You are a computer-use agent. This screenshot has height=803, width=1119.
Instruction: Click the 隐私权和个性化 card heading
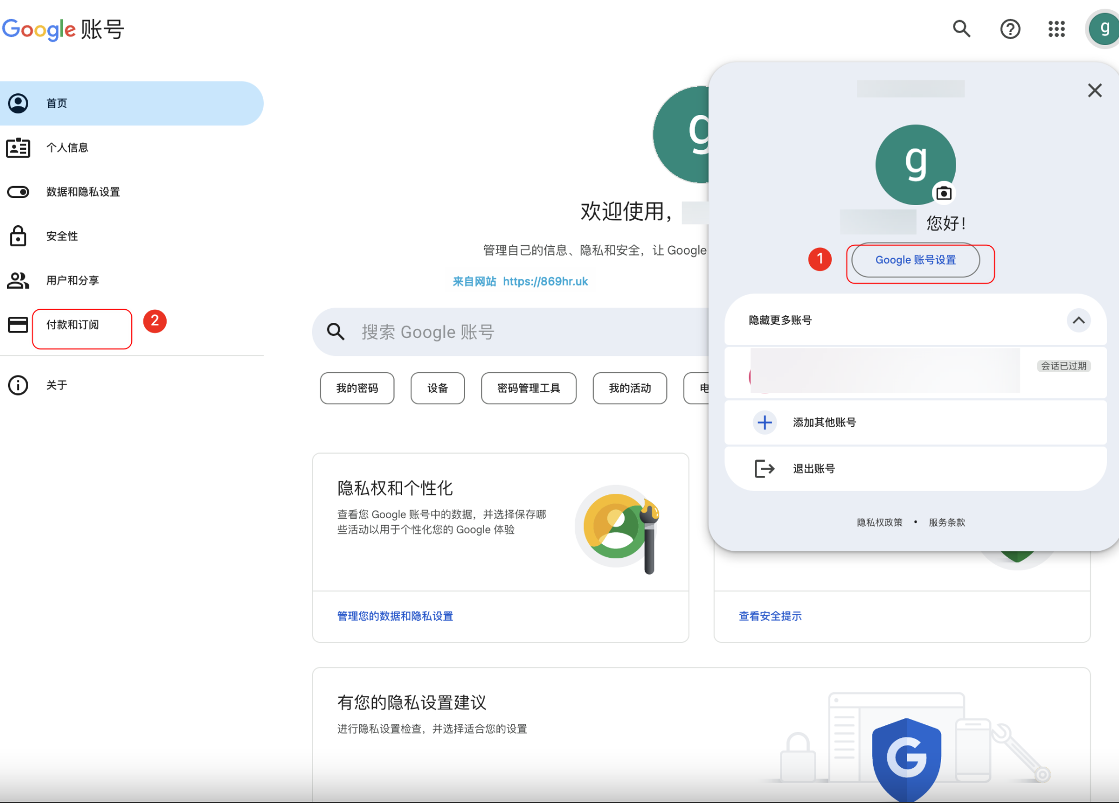click(395, 488)
